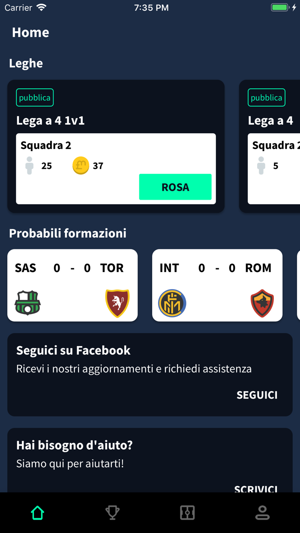Click SCRIVICI for help
300x533 pixels.
click(255, 488)
